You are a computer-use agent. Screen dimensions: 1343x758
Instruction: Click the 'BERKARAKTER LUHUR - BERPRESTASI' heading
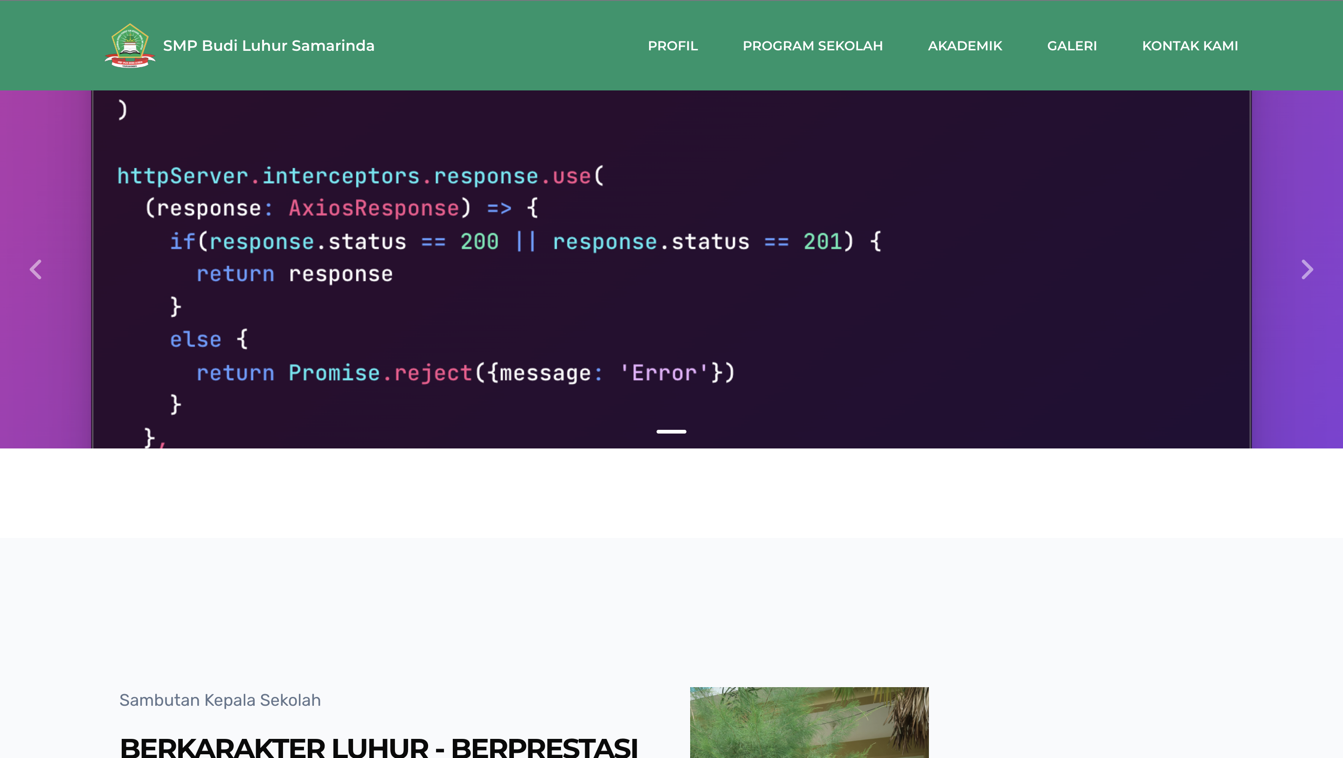coord(379,748)
